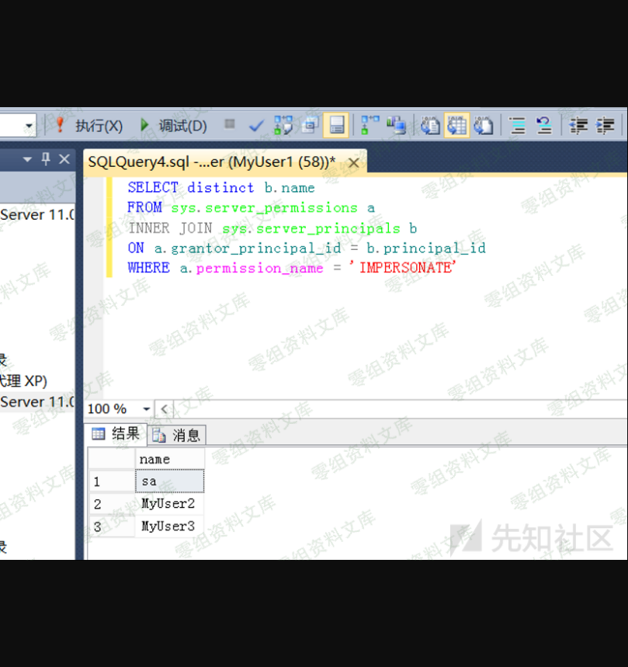Click the uncomment selected lines icon
The image size is (628, 667).
(543, 126)
